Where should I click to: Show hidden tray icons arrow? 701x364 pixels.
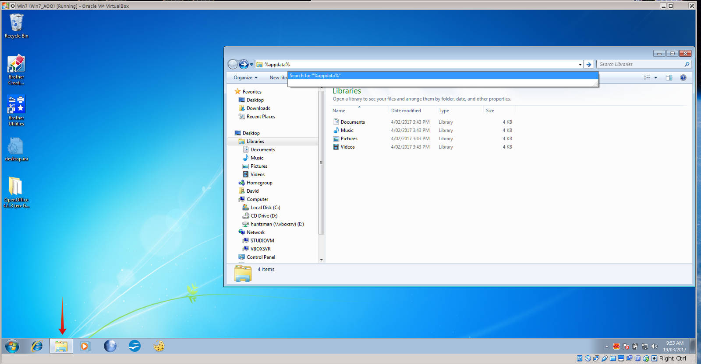[607, 347]
